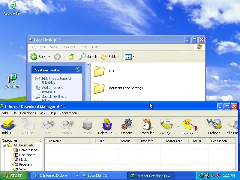Click the scroll up arrow in System Tasks pane
This screenshot has width=240, height=180.
(x=88, y=65)
